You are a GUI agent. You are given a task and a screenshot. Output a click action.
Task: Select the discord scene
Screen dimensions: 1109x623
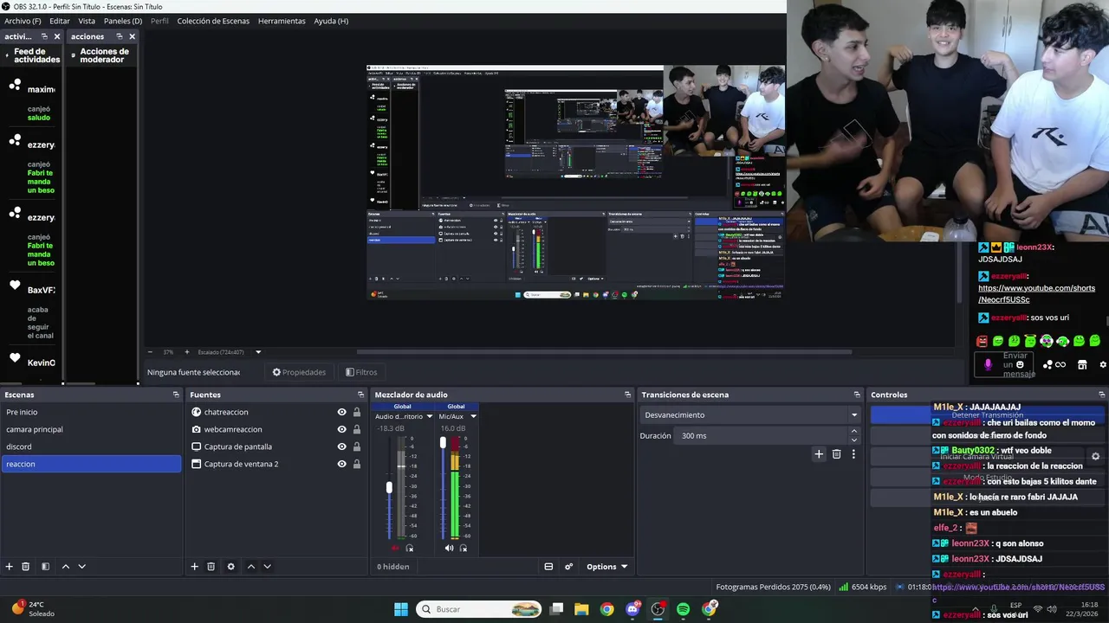point(91,446)
